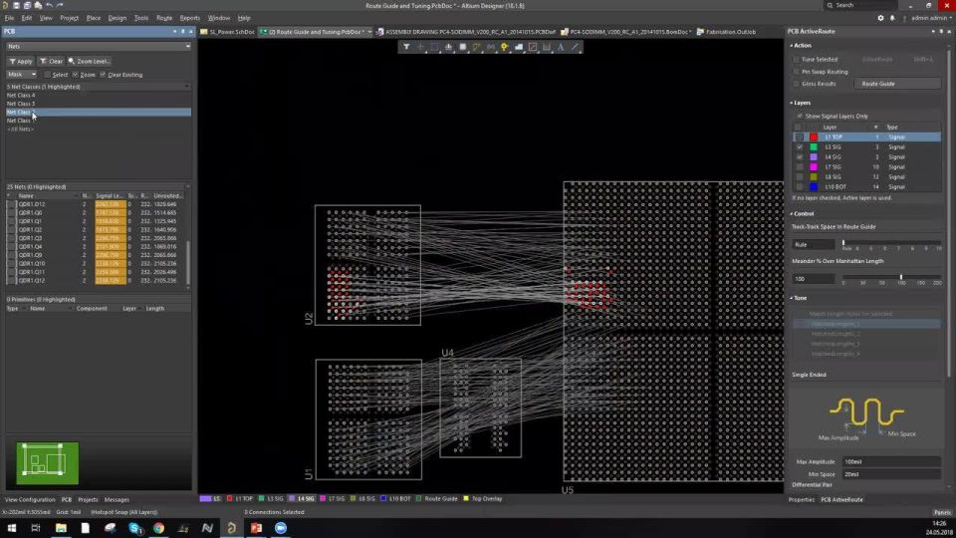Collapse the Layers section
This screenshot has height=538, width=956.
point(792,103)
